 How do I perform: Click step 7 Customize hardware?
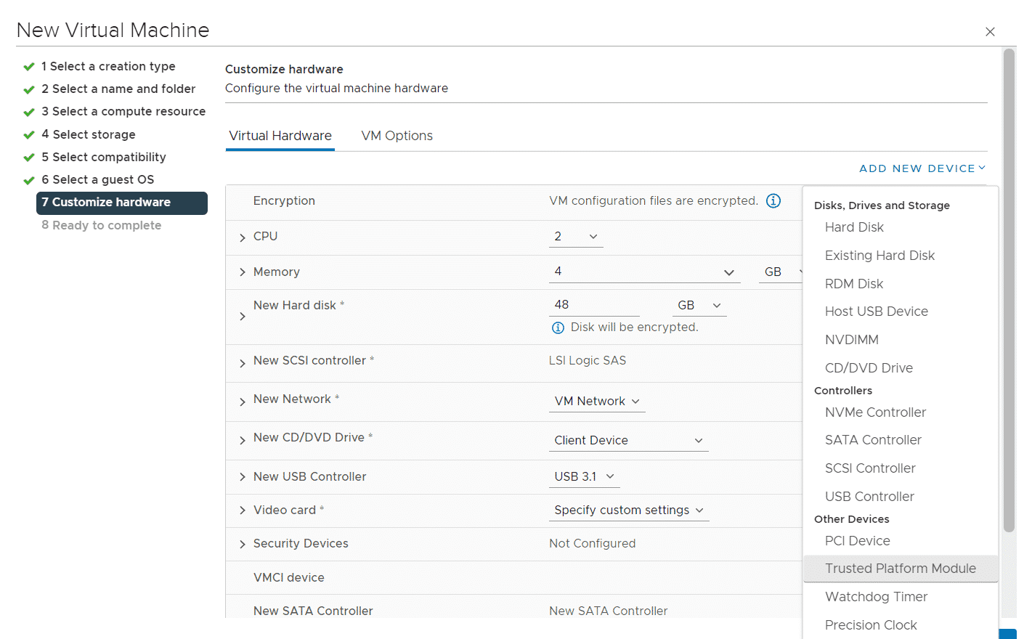122,203
